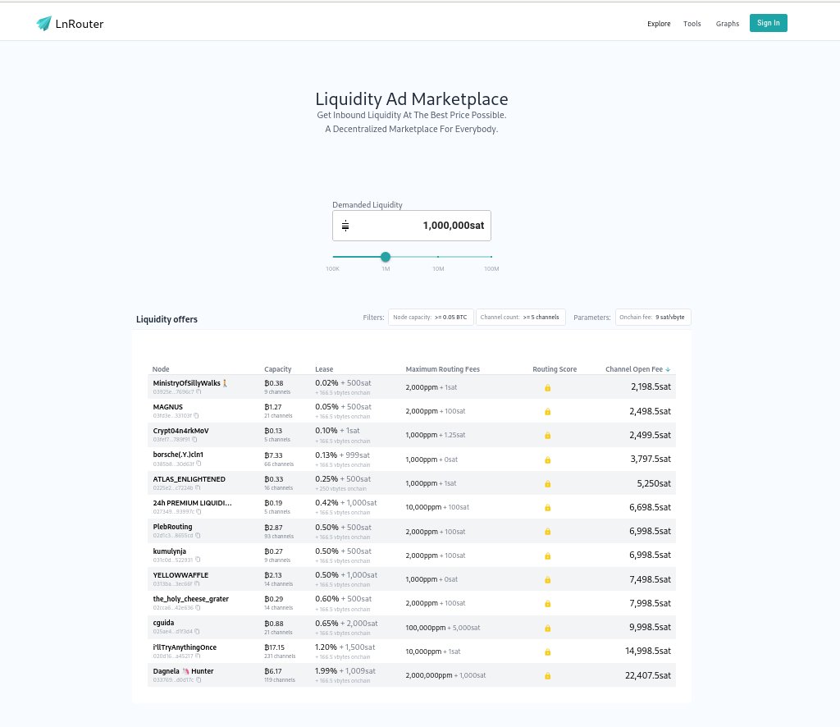Screen dimensions: 840x727
Task: Open MAGNUS node page
Action: coord(167,407)
